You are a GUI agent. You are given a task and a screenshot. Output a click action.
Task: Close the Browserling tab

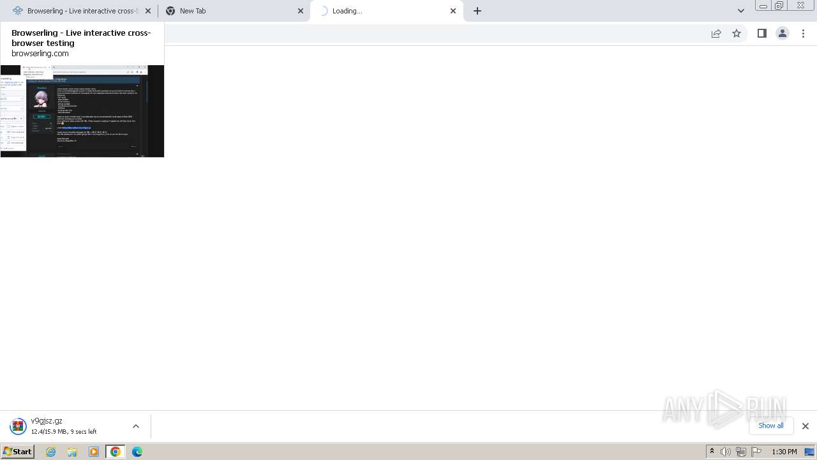coord(148,11)
